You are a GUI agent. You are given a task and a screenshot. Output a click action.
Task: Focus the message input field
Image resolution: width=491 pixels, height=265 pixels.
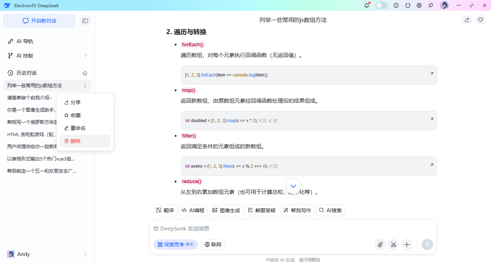pyautogui.click(x=293, y=229)
